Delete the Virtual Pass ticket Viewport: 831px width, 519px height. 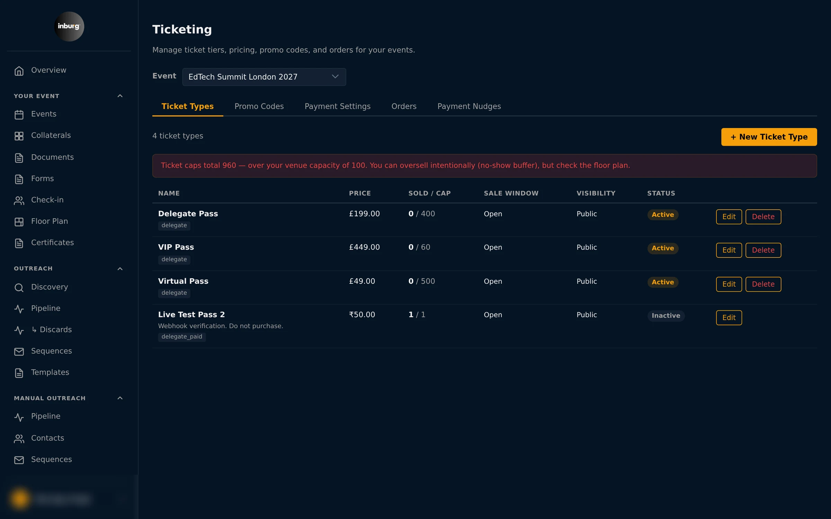point(763,284)
